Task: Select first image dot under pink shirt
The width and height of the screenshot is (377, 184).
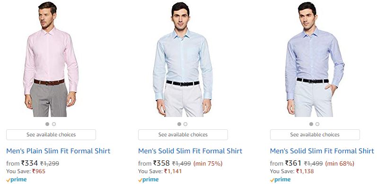Action: click(47, 124)
